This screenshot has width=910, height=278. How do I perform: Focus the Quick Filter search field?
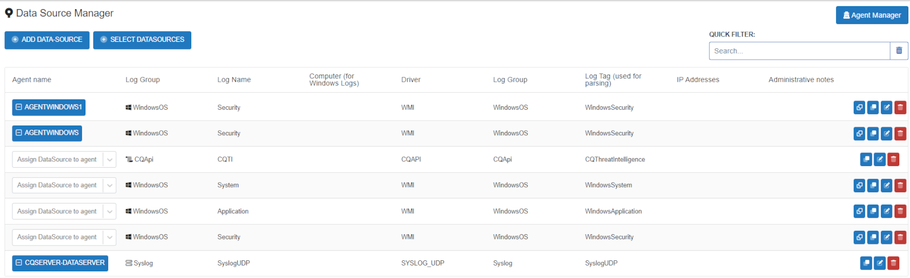click(799, 51)
